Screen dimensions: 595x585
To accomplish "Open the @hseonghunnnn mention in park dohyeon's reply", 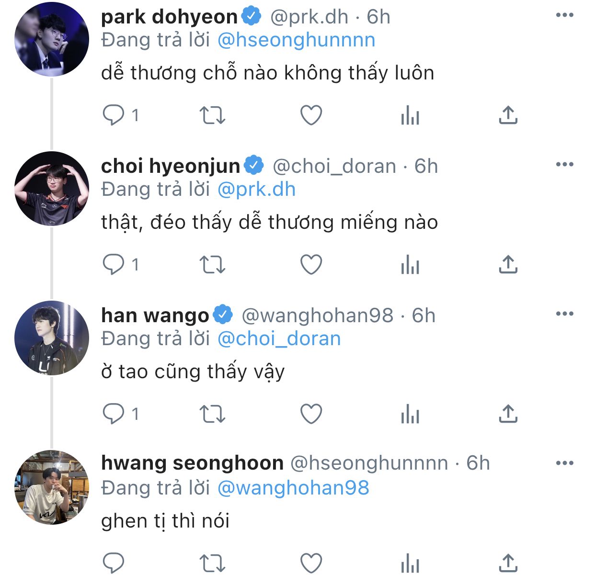I will [296, 40].
